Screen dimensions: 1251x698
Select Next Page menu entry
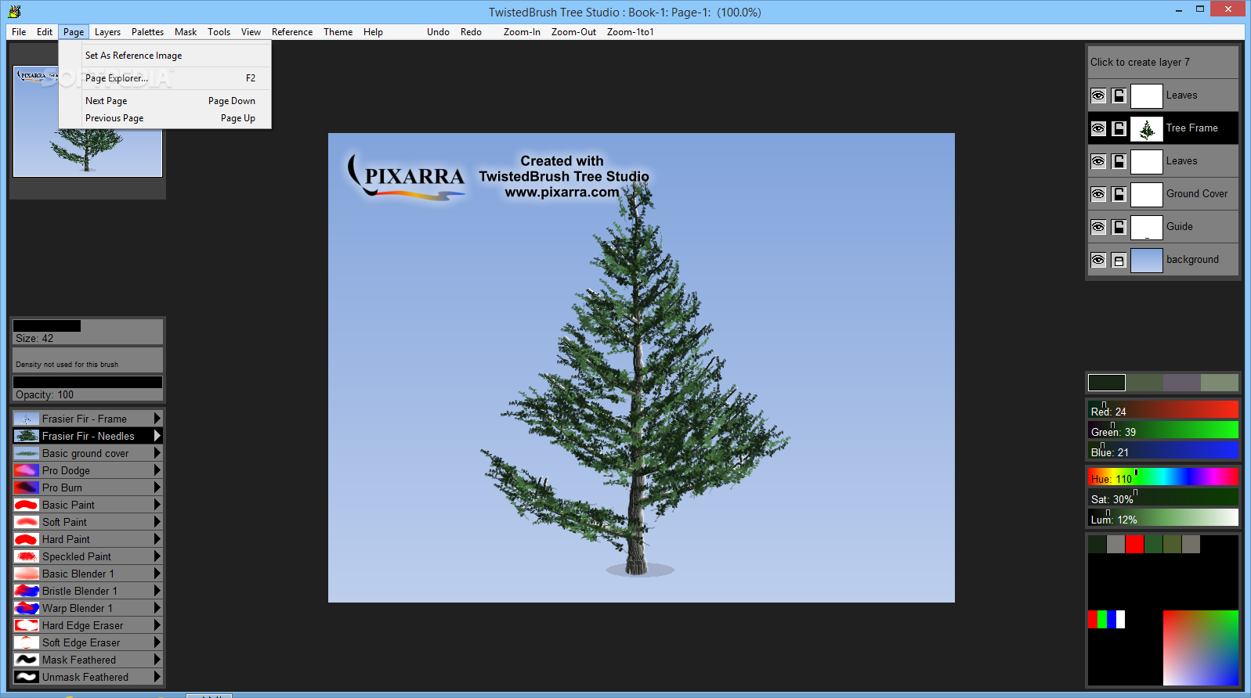[x=165, y=101]
